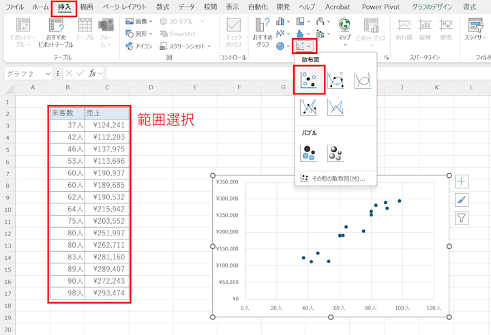The height and width of the screenshot is (335, 491).
Task: Click the name box showing グラフ 2
Action: pos(25,74)
